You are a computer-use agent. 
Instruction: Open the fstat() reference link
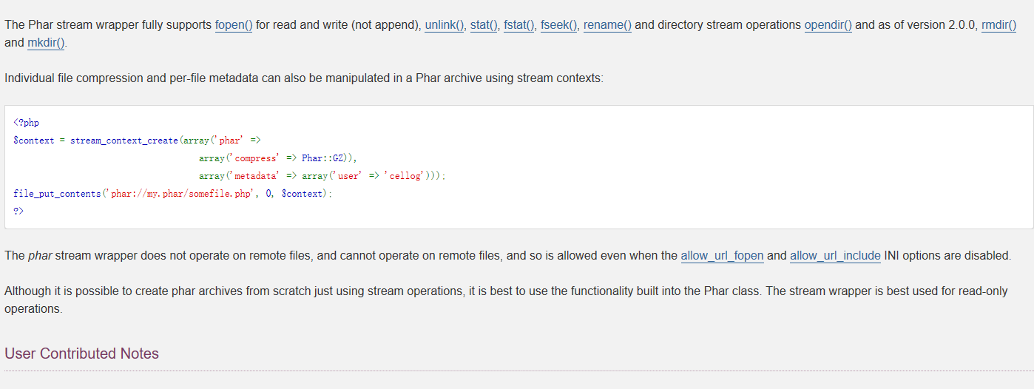(519, 25)
